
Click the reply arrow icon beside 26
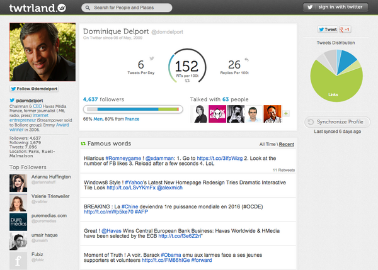(x=246, y=59)
